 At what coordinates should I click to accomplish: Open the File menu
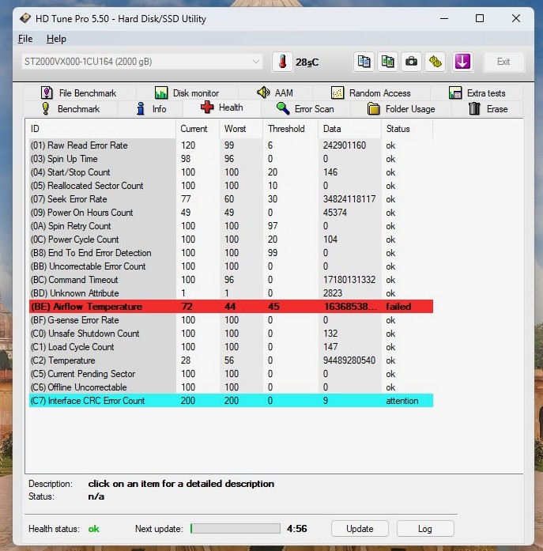click(25, 39)
